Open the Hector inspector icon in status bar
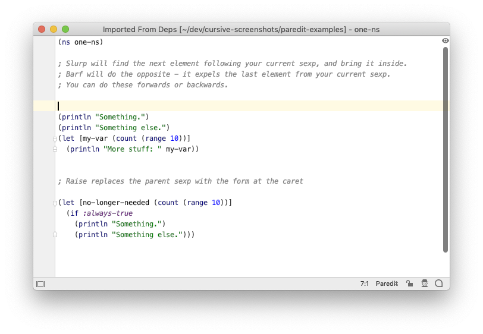 click(425, 283)
